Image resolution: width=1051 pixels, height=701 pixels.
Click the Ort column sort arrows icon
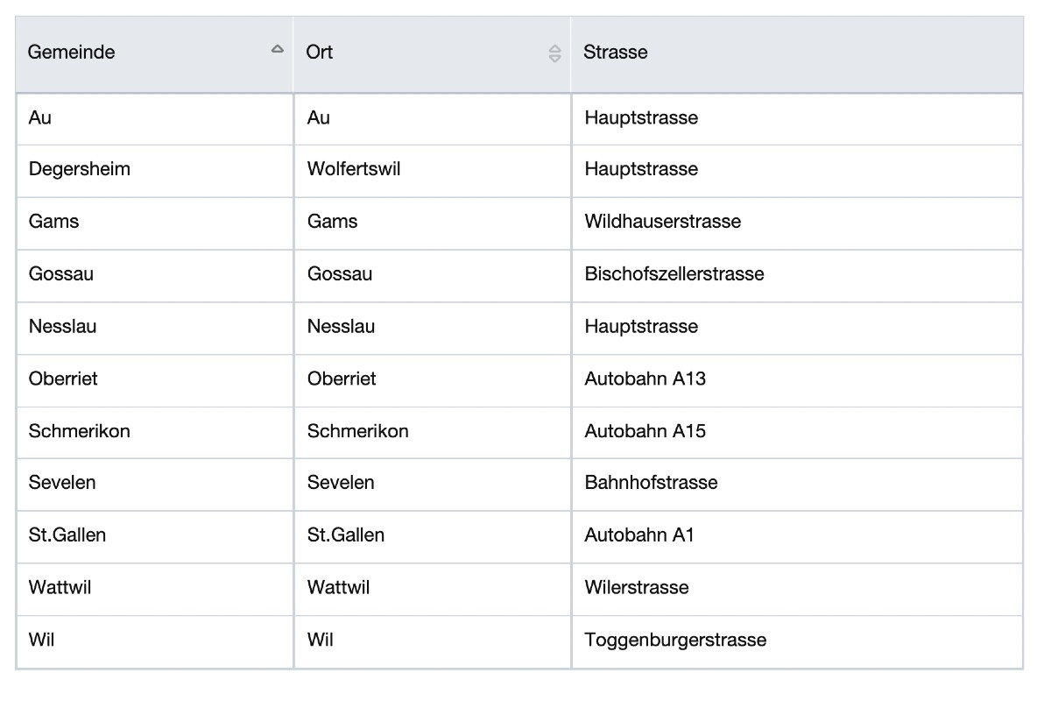coord(554,53)
